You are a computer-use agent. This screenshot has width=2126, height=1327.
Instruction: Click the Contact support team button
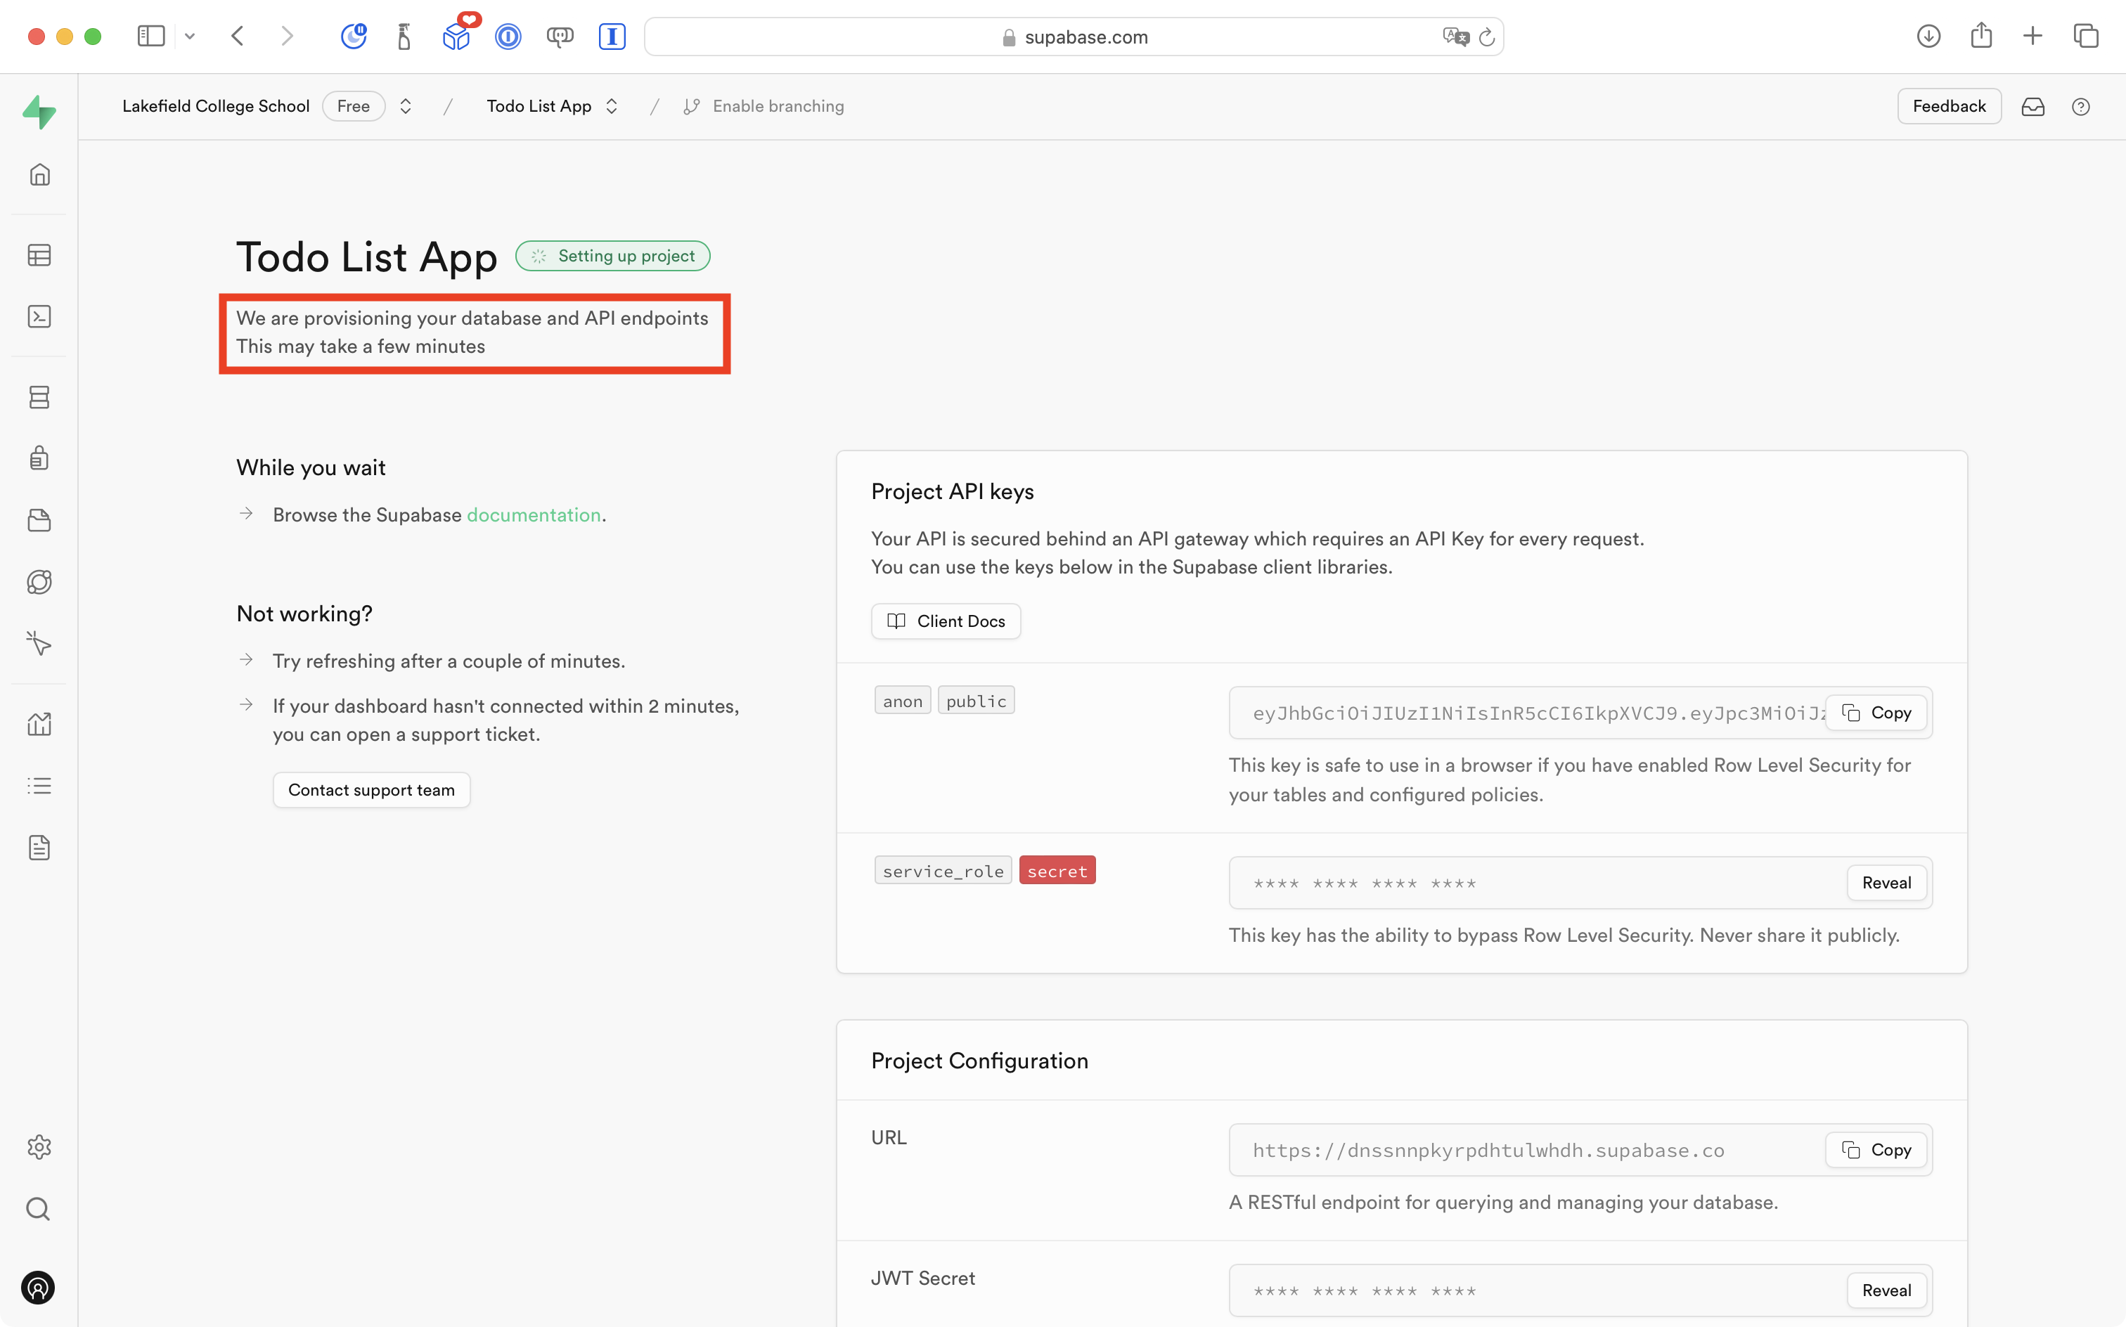tap(371, 790)
